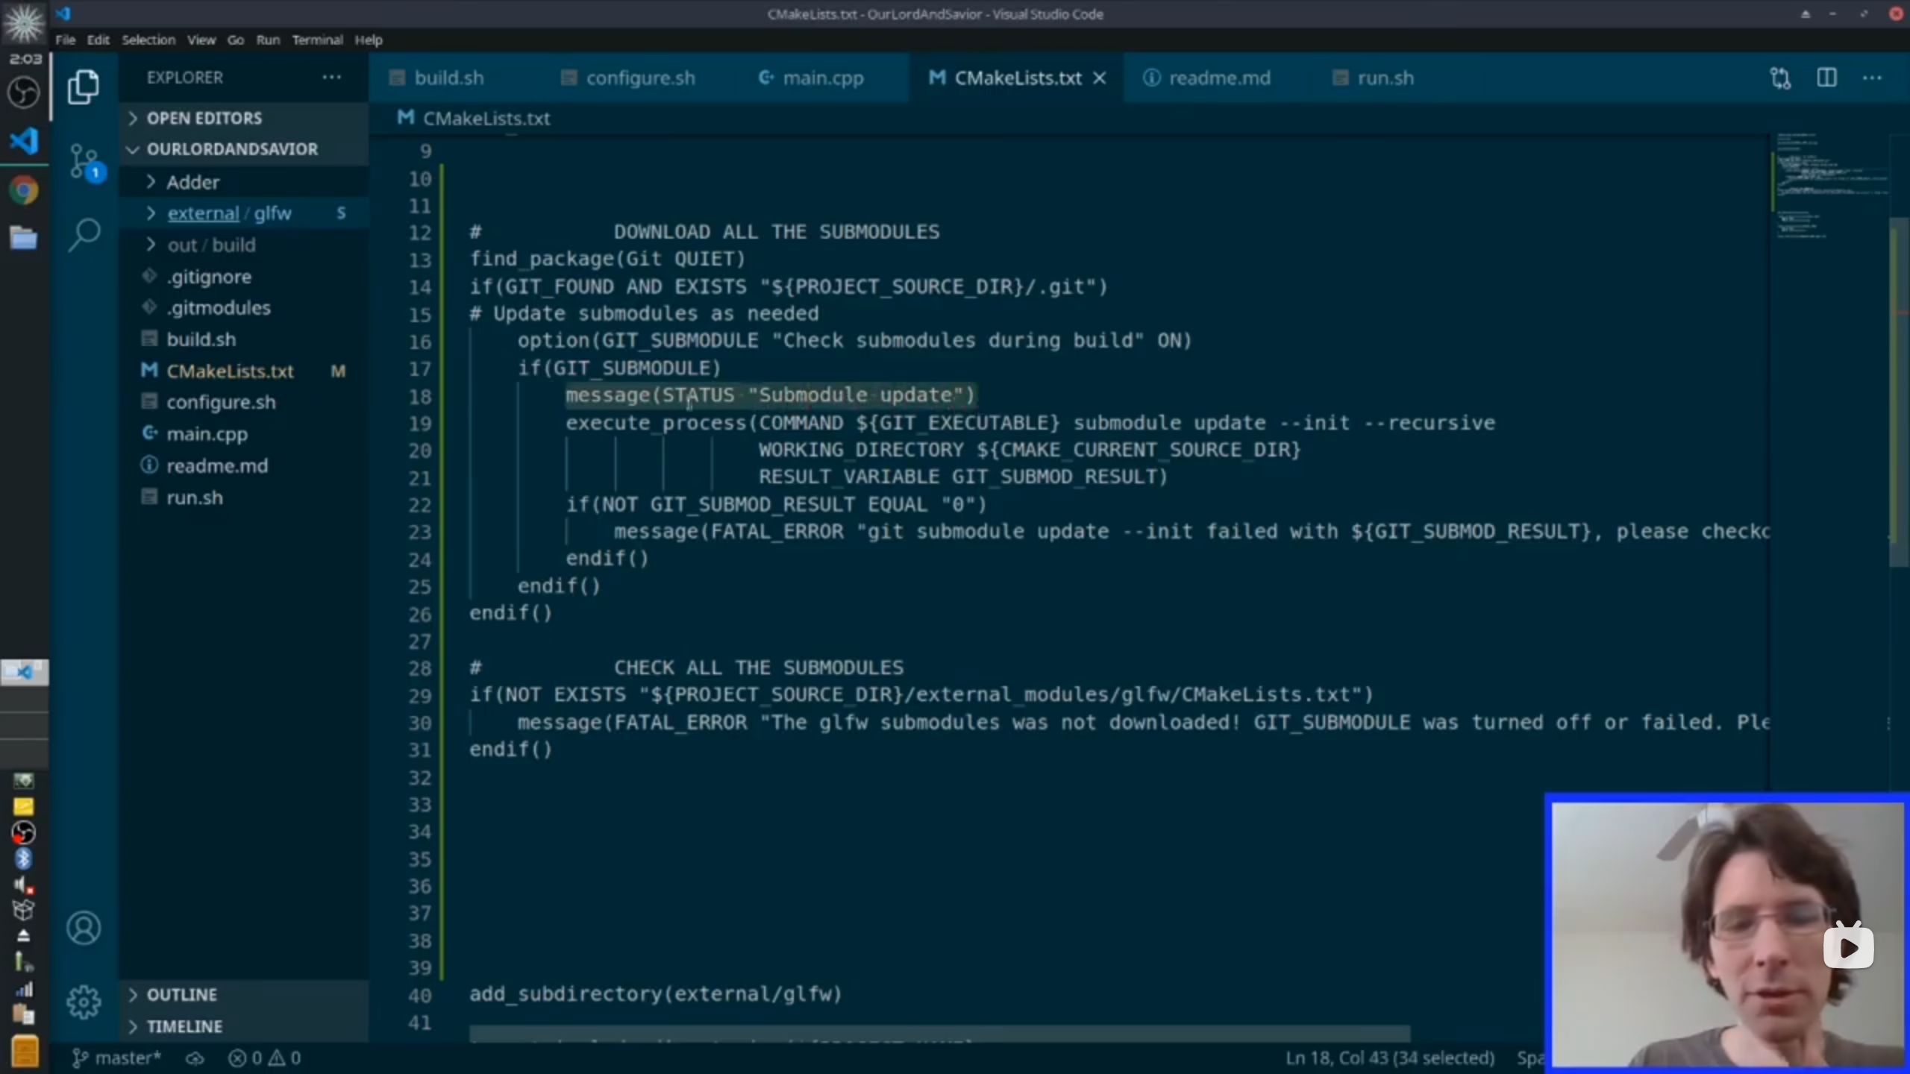The image size is (1910, 1074).
Task: Open the File menu
Action: tap(66, 40)
